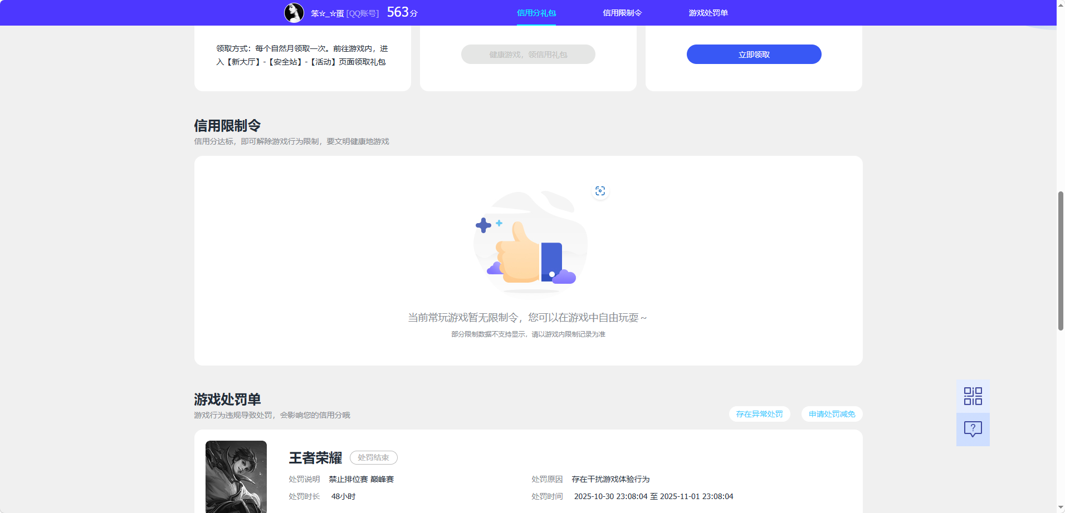Click the 禁止排位赛 巅峰赛 description text
Screen dimensions: 1065x513
click(361, 479)
